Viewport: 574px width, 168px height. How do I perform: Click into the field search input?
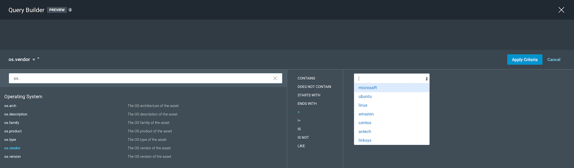pos(139,78)
